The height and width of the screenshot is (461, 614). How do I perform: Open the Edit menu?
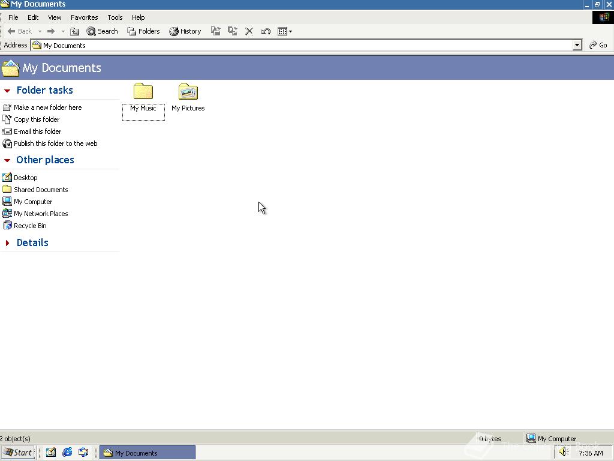tap(33, 17)
